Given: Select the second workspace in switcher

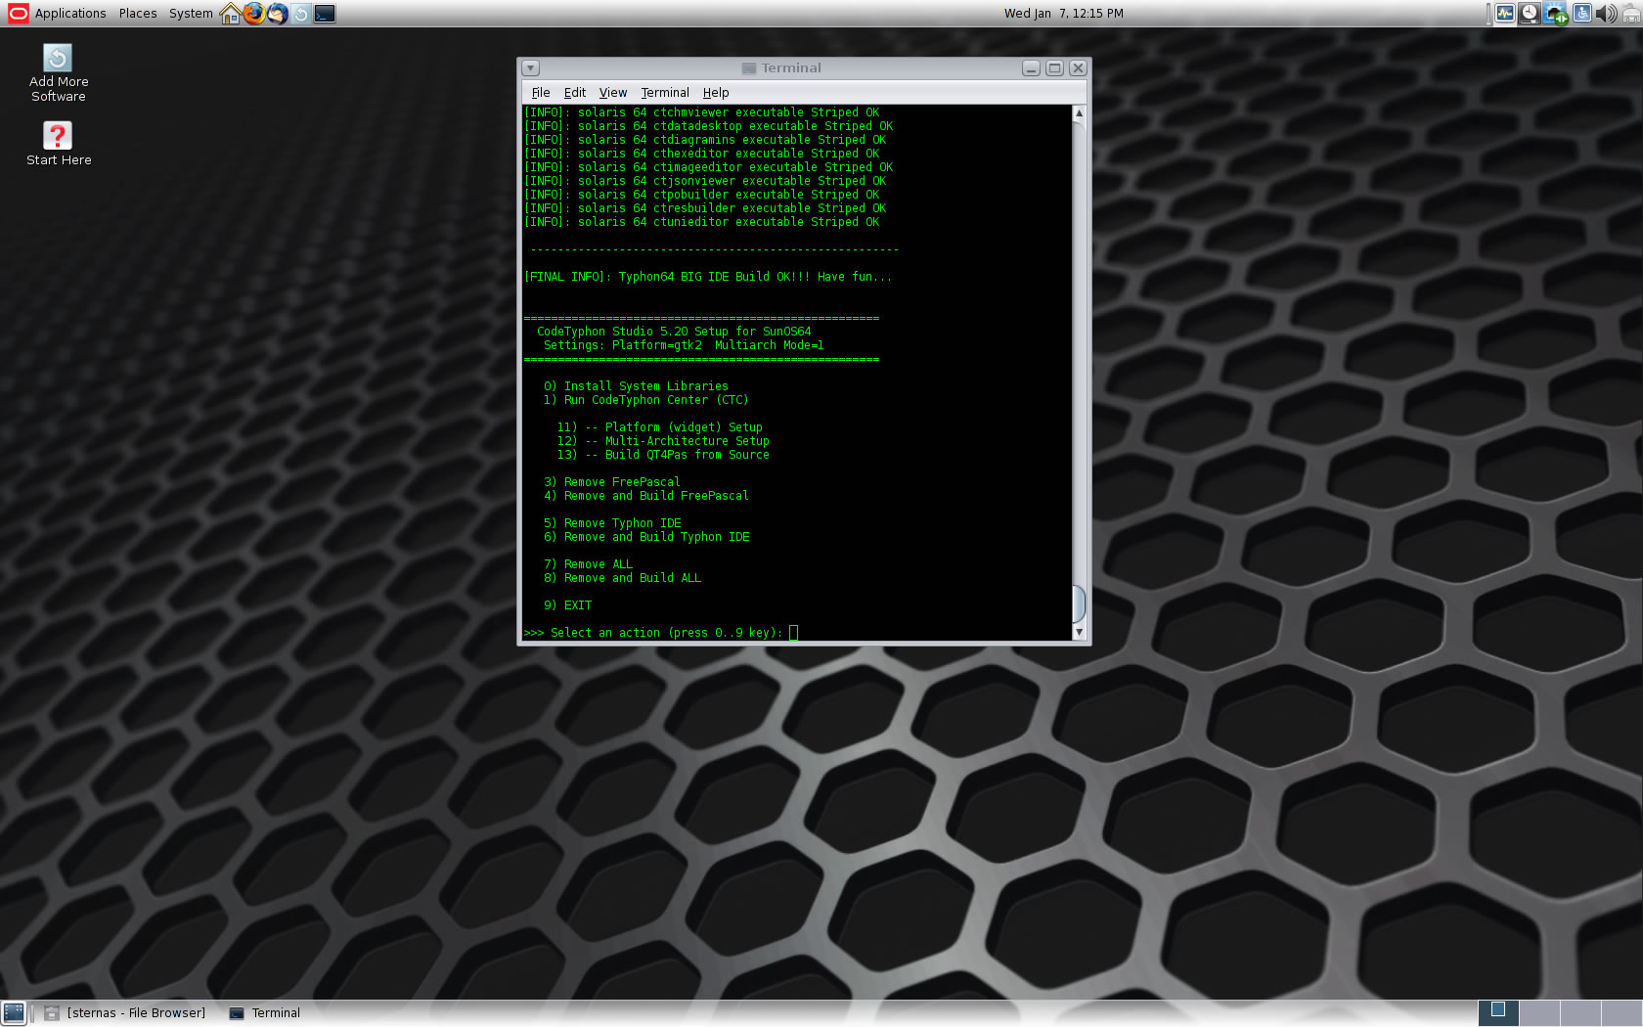Looking at the screenshot, I should click(x=1538, y=1013).
